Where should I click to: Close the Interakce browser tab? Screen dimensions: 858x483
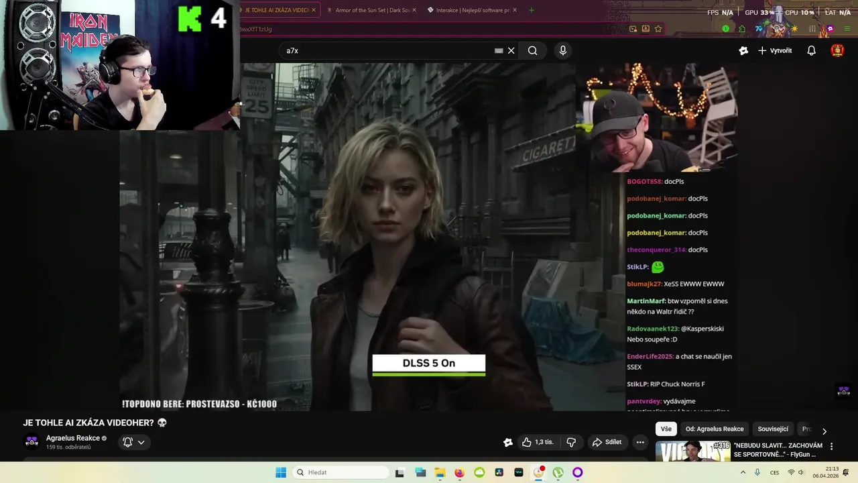coord(514,10)
